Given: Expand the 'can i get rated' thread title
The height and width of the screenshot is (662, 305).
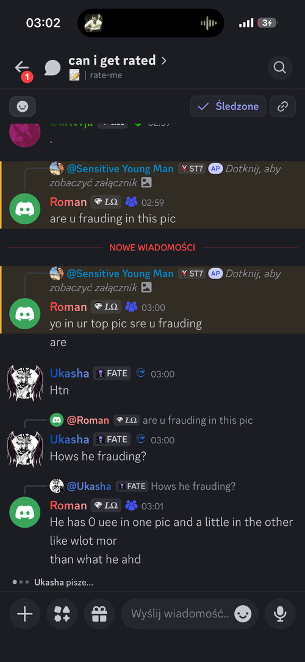Looking at the screenshot, I should click(117, 60).
